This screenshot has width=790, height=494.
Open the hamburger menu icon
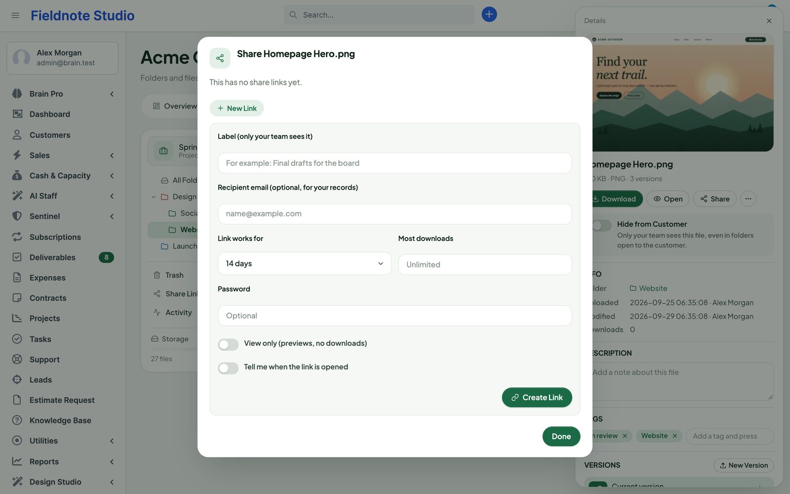coord(15,15)
